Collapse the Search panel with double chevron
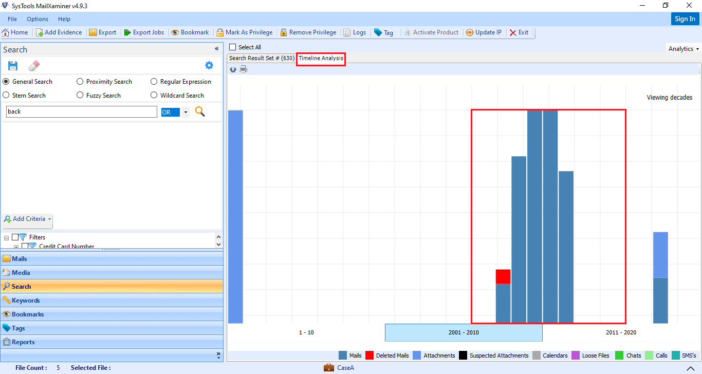 [x=217, y=49]
